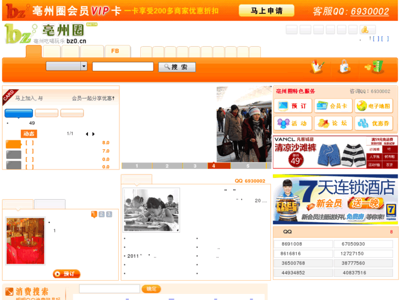Click the 7.0 score entry
Viewport: 400px width, 300px height.
click(106, 151)
